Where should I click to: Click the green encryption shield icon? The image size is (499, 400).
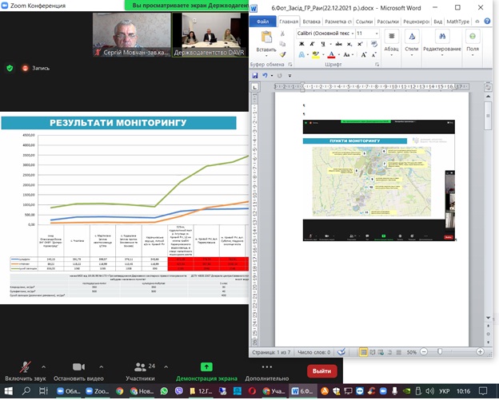click(x=10, y=68)
